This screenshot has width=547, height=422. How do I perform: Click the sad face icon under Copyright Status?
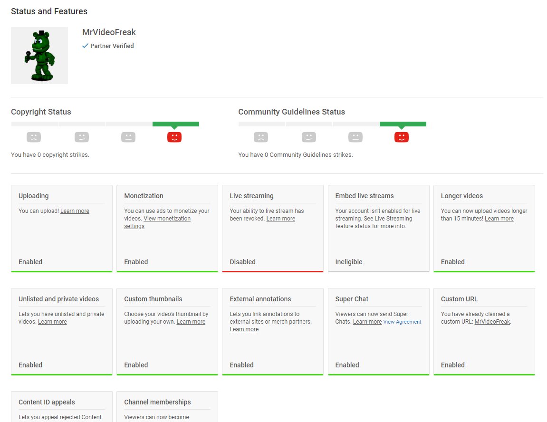[34, 137]
